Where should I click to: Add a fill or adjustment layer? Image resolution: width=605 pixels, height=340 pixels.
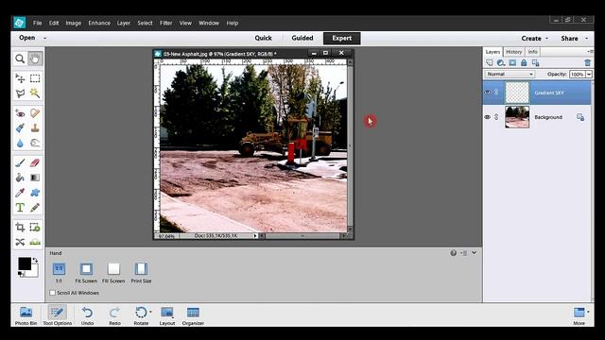tap(501, 63)
